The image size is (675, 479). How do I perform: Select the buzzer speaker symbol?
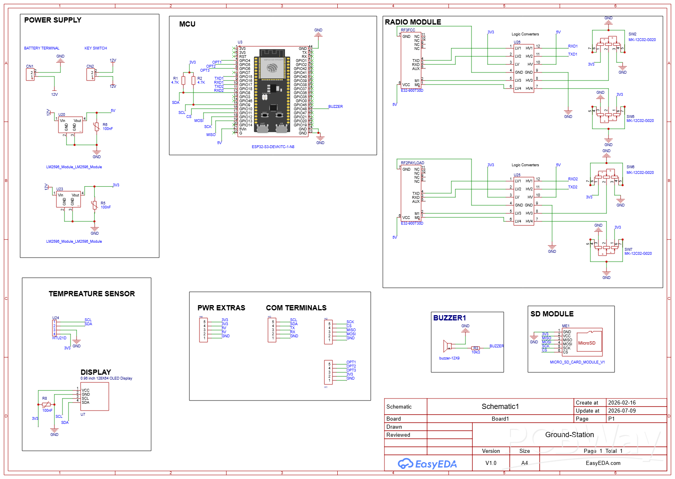pyautogui.click(x=447, y=346)
